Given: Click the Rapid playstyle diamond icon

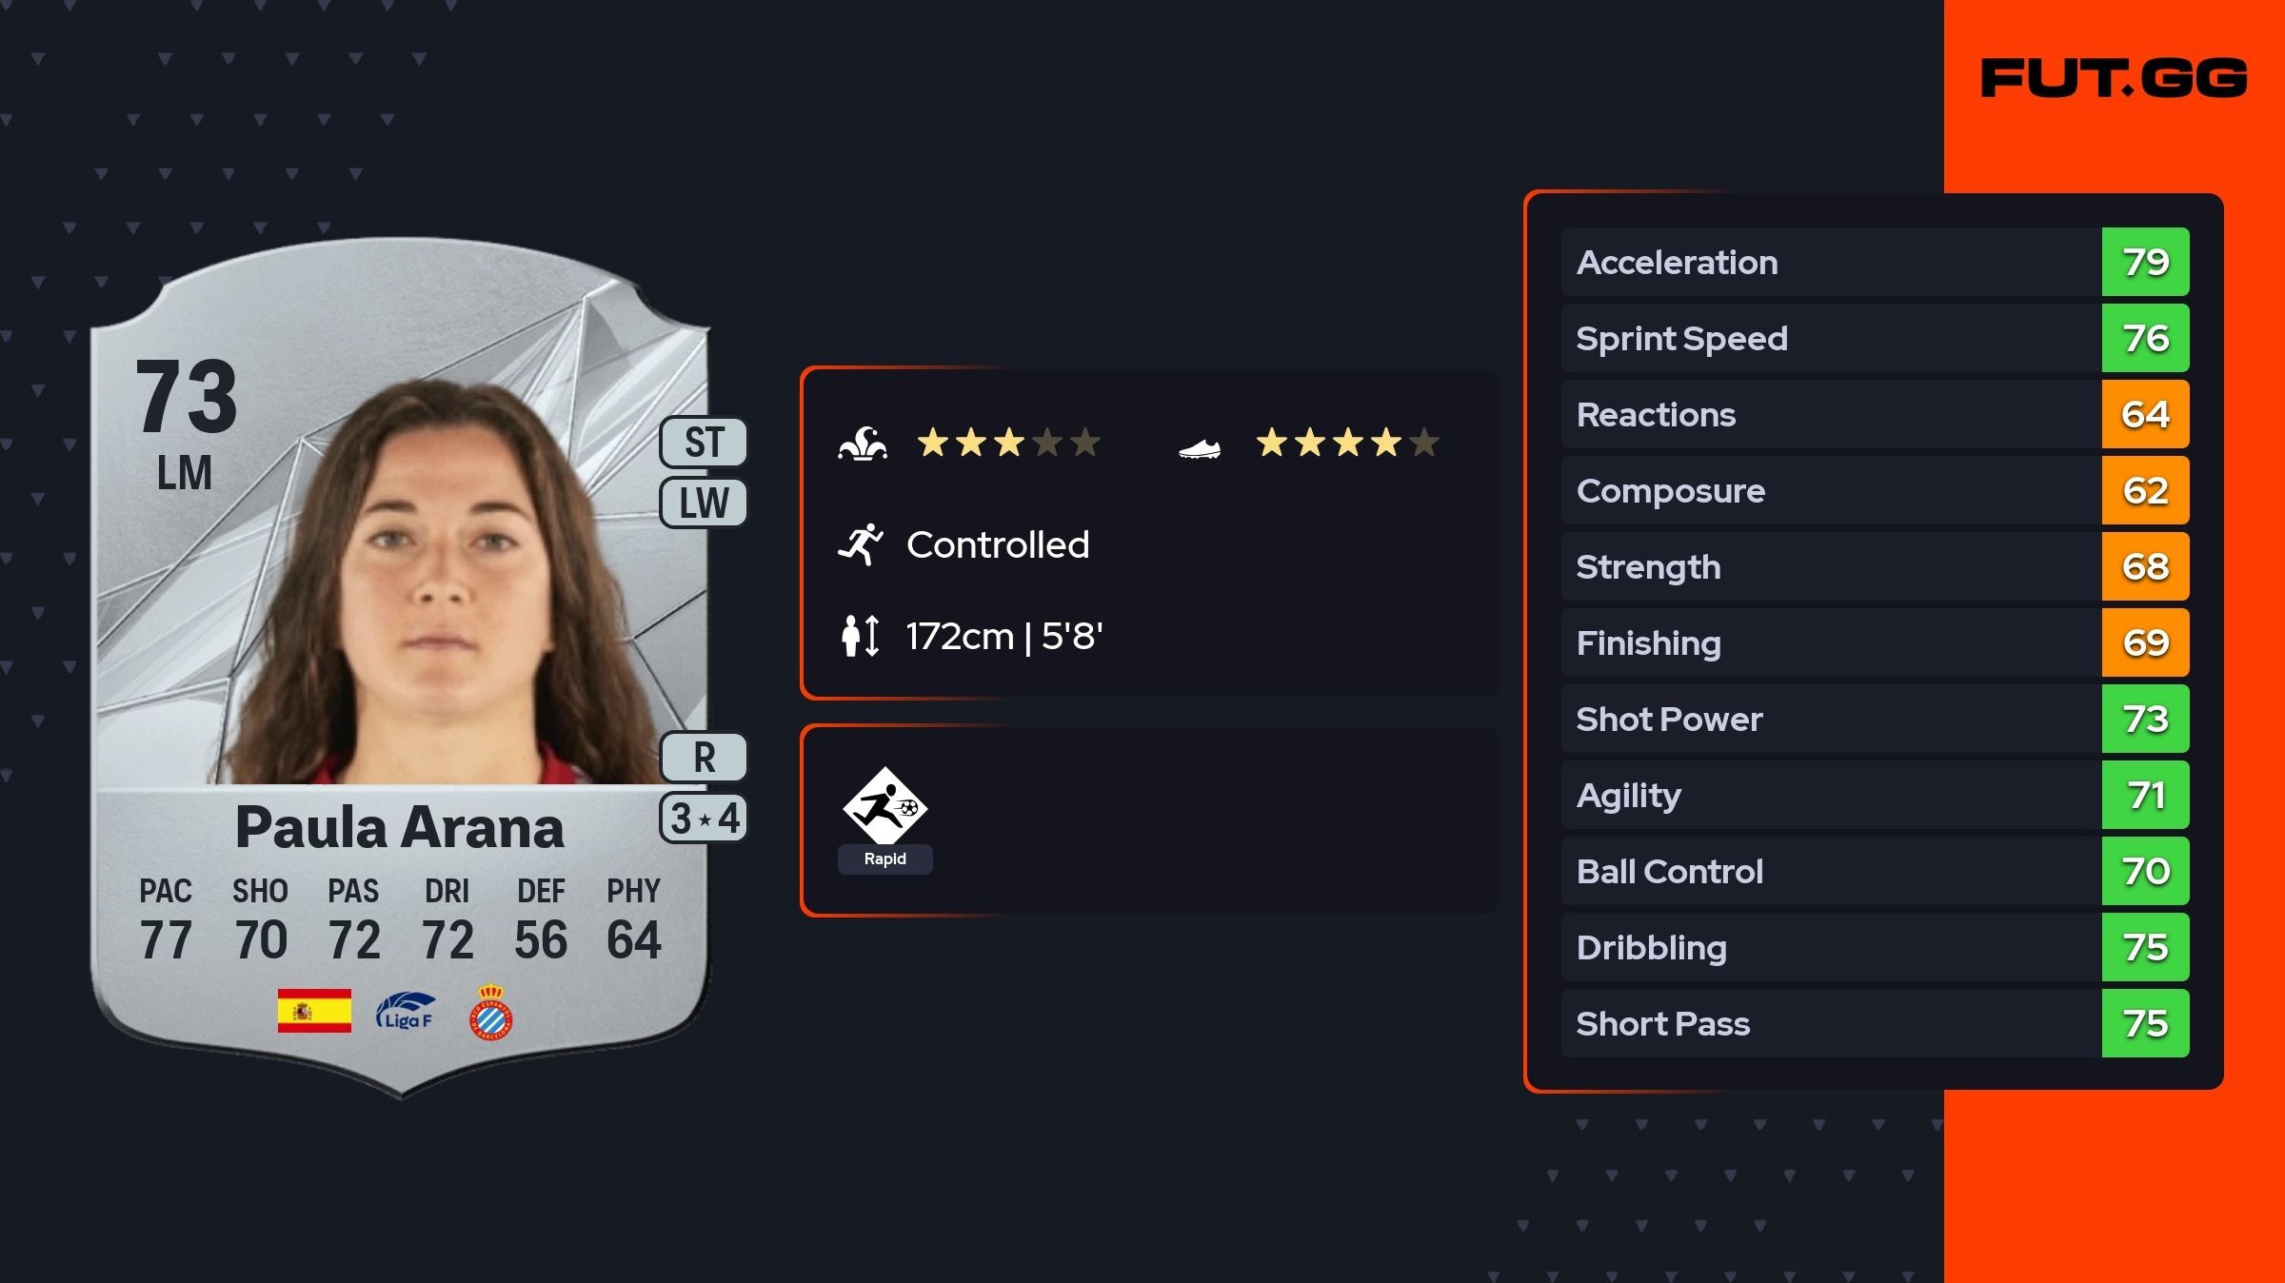Looking at the screenshot, I should click(x=884, y=807).
